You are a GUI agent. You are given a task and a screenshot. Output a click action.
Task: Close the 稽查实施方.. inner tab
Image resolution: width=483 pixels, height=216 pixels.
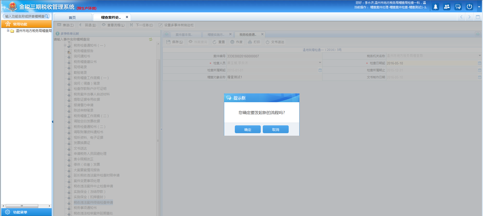[x=230, y=34]
